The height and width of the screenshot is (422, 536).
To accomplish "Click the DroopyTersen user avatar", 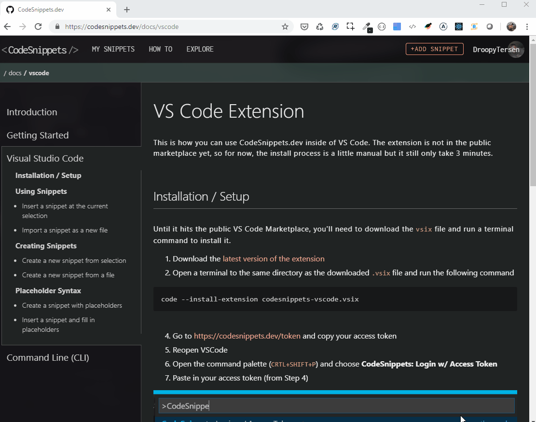I will (x=516, y=50).
